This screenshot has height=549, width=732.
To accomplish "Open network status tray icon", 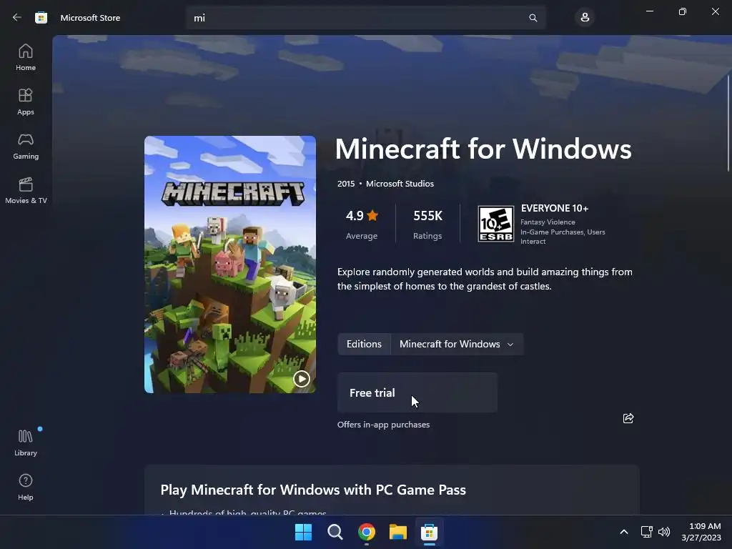I will (646, 532).
